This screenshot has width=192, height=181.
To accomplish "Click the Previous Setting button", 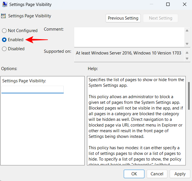I will coord(123,18).
